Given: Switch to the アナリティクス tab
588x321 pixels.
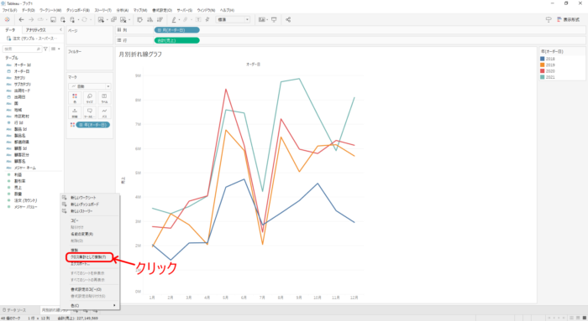Looking at the screenshot, I should point(35,30).
